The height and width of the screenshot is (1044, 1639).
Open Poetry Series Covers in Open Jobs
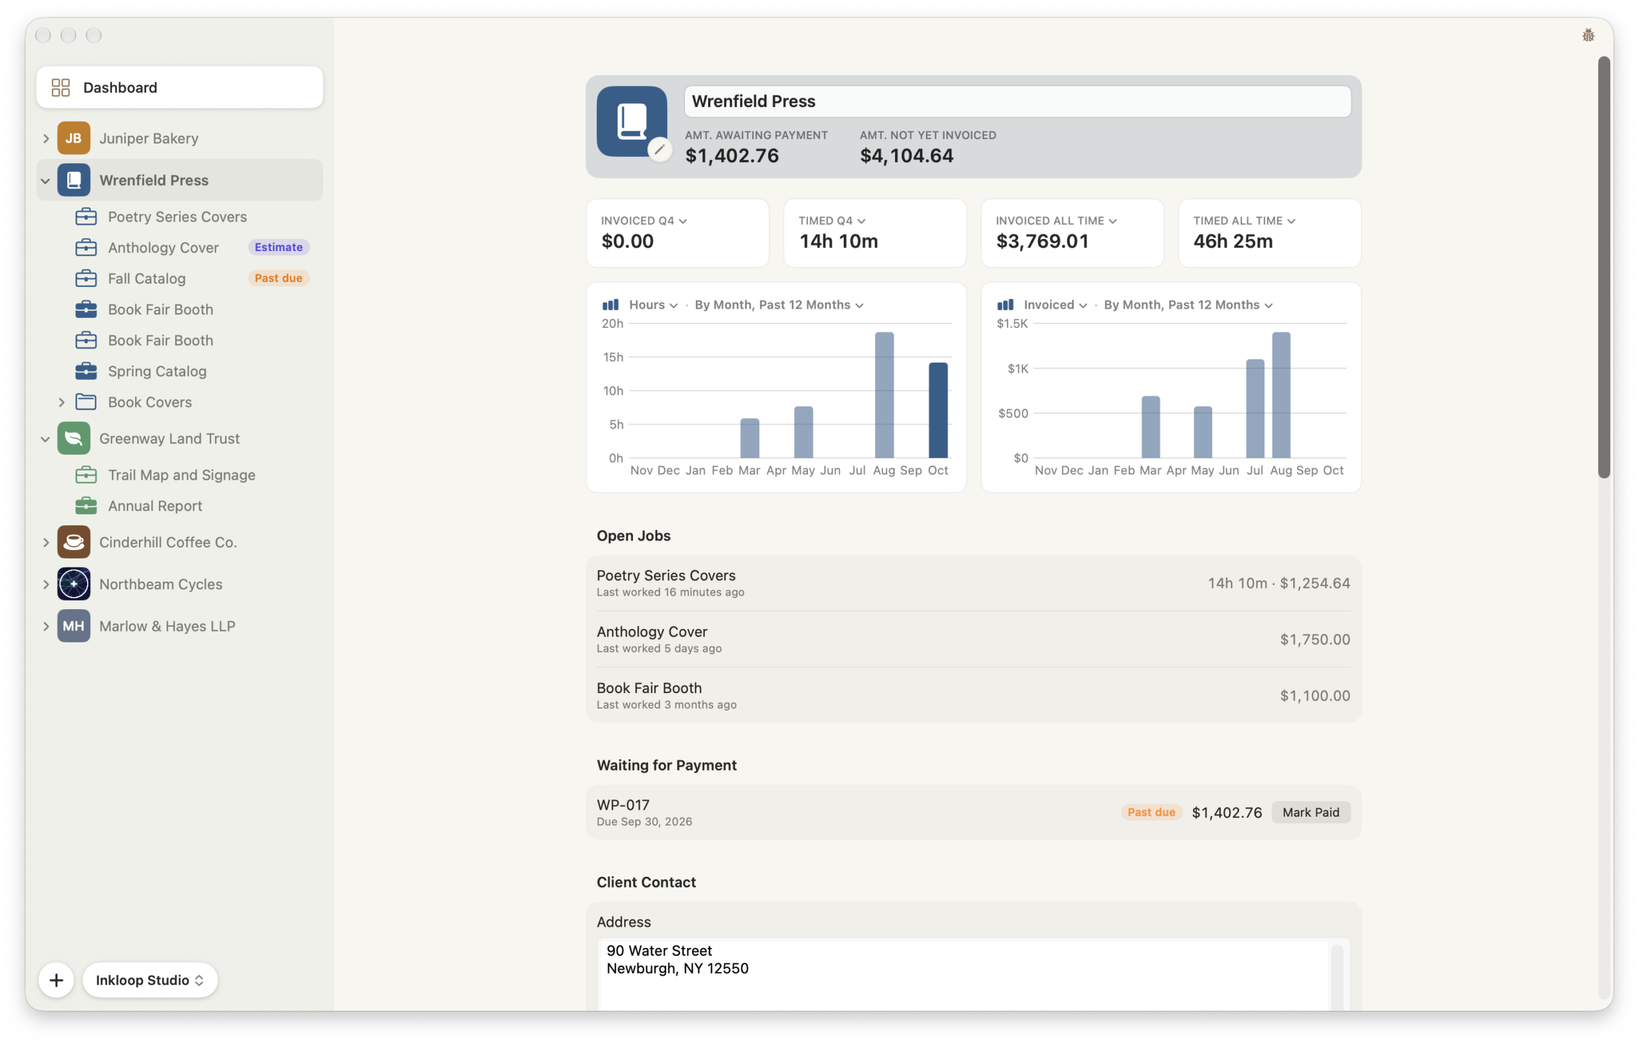coord(973,583)
